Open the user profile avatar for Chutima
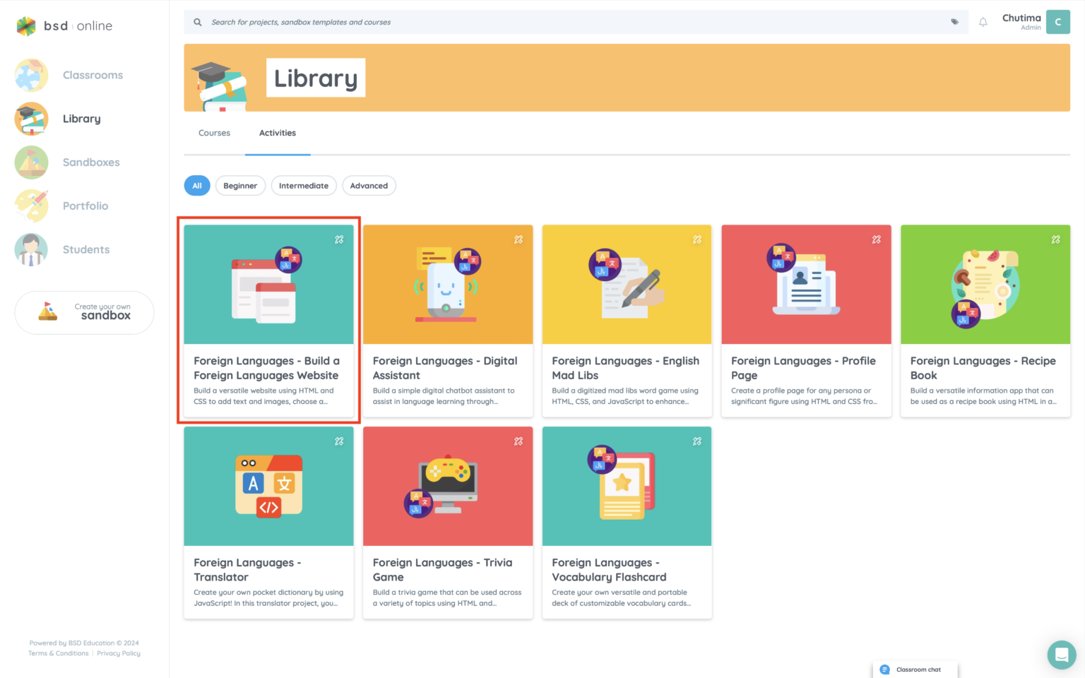 [1057, 22]
